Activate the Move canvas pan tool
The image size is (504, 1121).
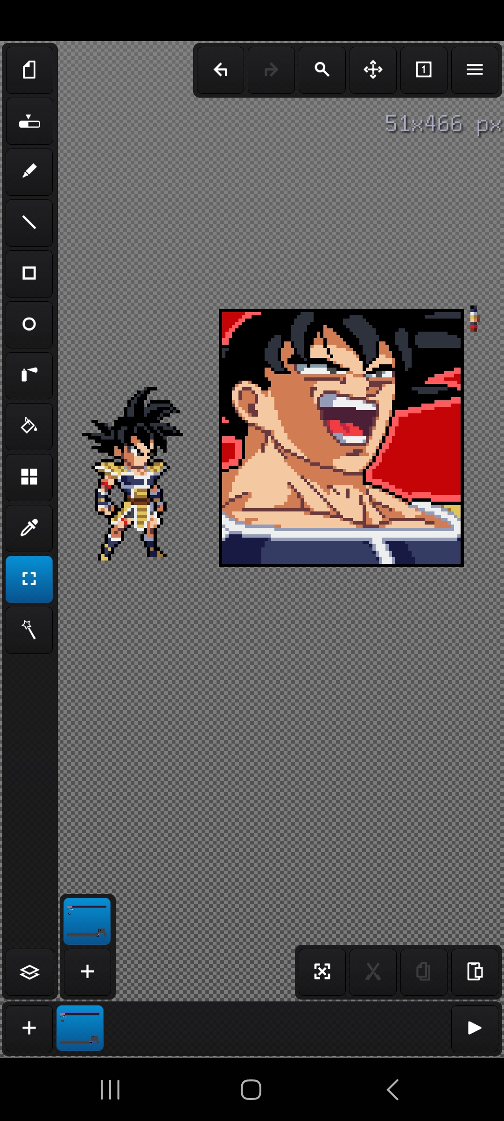pos(373,70)
